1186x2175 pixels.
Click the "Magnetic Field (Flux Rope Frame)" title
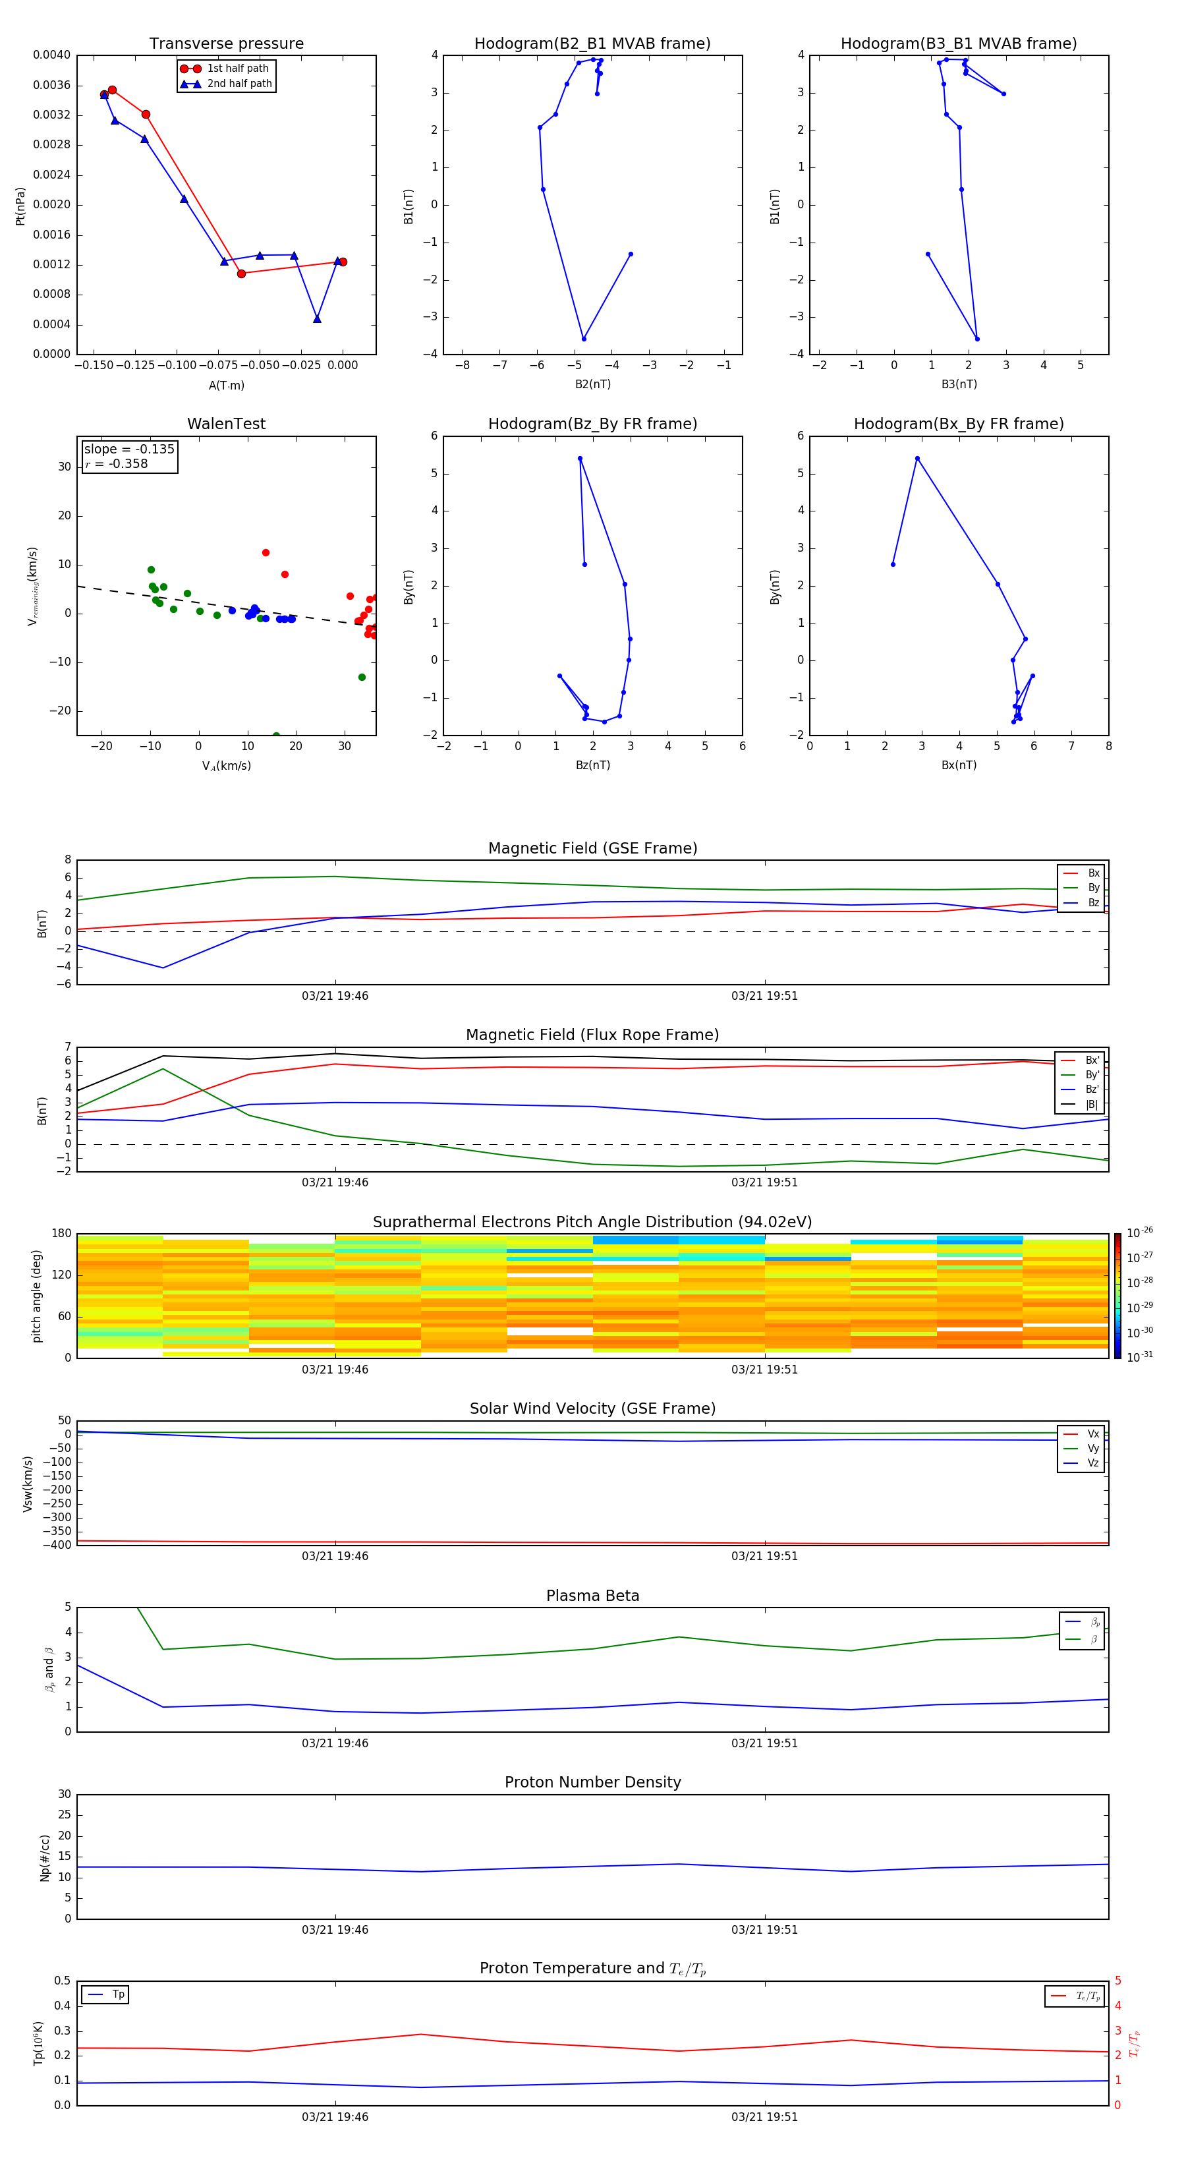click(x=592, y=1035)
